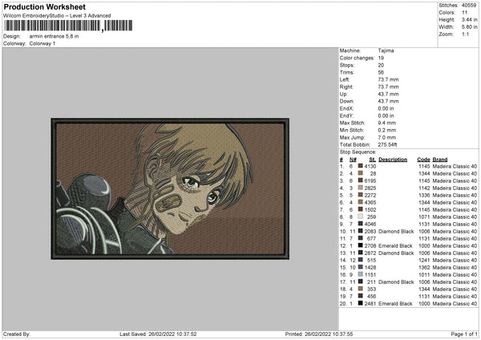Select the Height value 3.44 in
The height and width of the screenshot is (340, 481).
pyautogui.click(x=469, y=19)
